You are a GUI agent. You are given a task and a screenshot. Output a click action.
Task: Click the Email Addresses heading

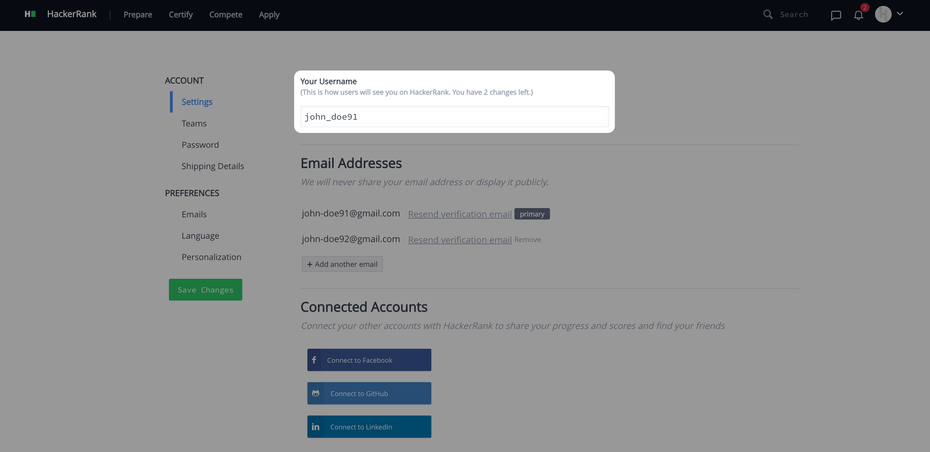(351, 163)
